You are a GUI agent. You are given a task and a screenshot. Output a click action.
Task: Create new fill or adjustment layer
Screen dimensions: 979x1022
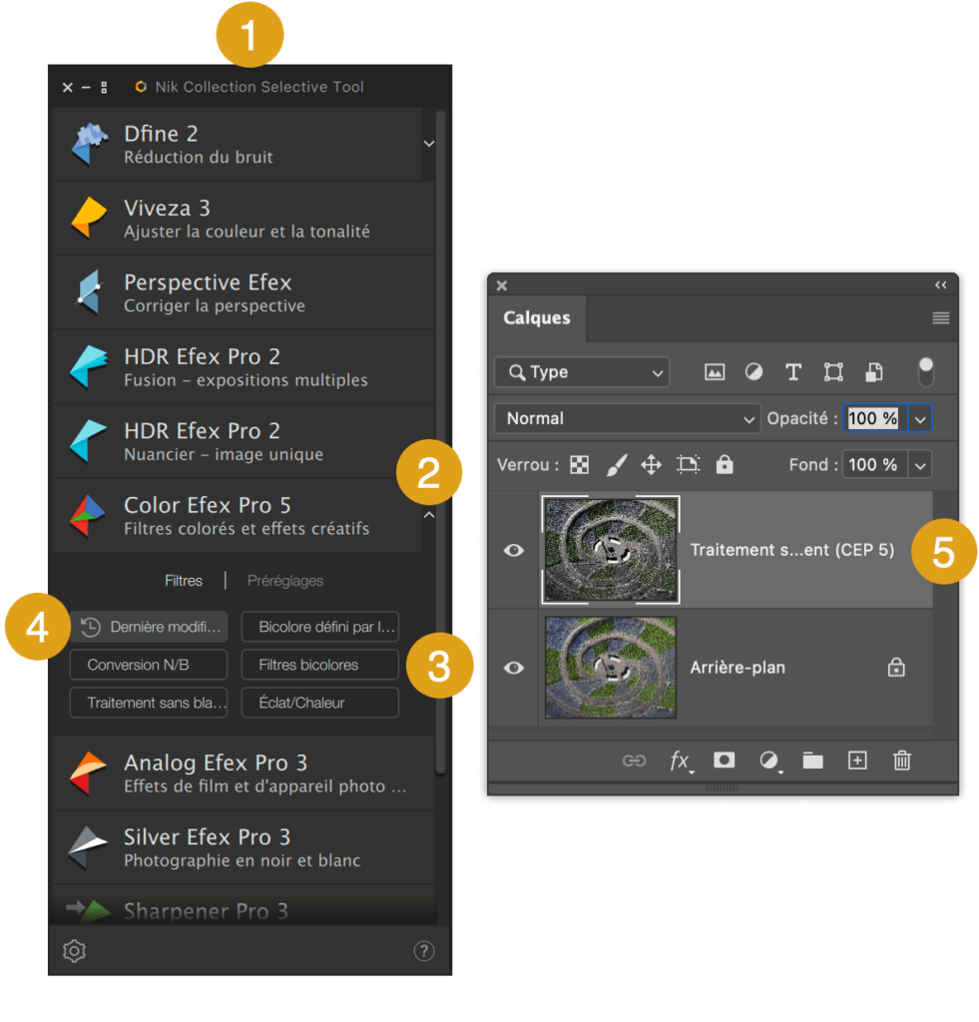point(769,761)
